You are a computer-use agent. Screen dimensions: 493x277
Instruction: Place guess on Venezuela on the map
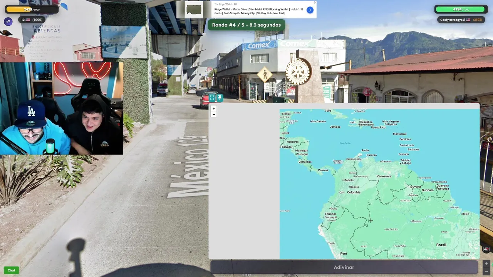tap(384, 176)
